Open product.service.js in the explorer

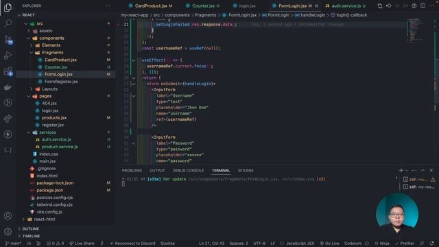(x=60, y=147)
